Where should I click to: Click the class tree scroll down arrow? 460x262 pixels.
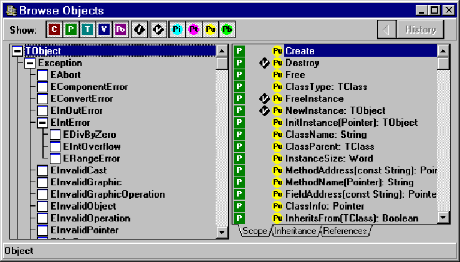click(x=221, y=232)
